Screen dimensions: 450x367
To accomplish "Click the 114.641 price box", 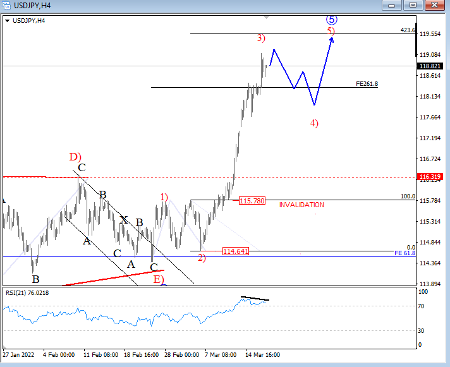I will coord(236,251).
